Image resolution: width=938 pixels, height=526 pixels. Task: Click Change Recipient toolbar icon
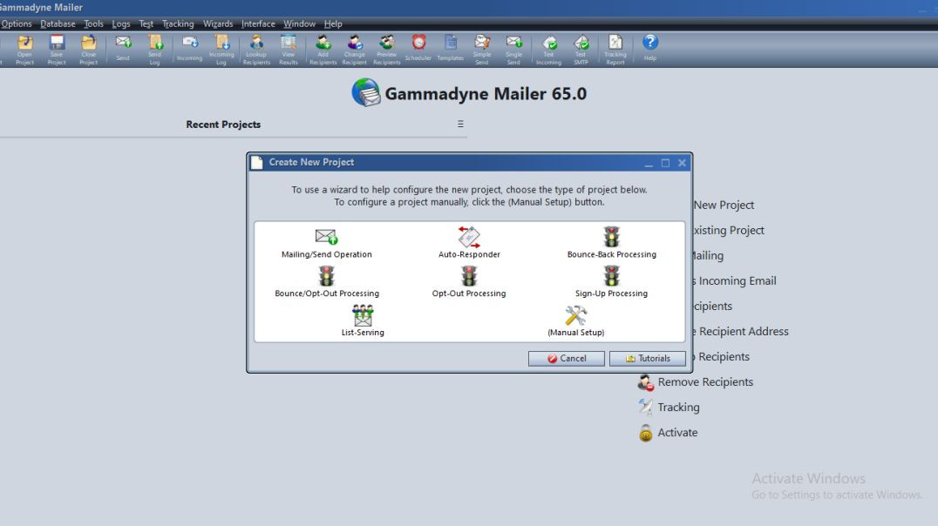(x=354, y=49)
